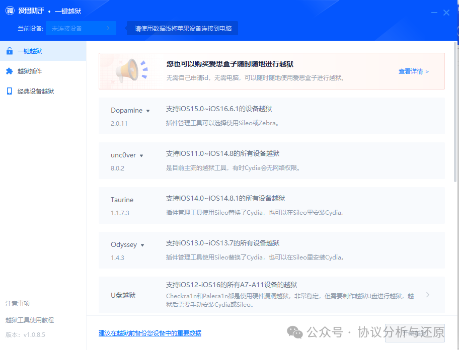Screen dimensions: 459x350
Task: Expand the unc0ver version dropdown arrow
Action: tap(141, 155)
